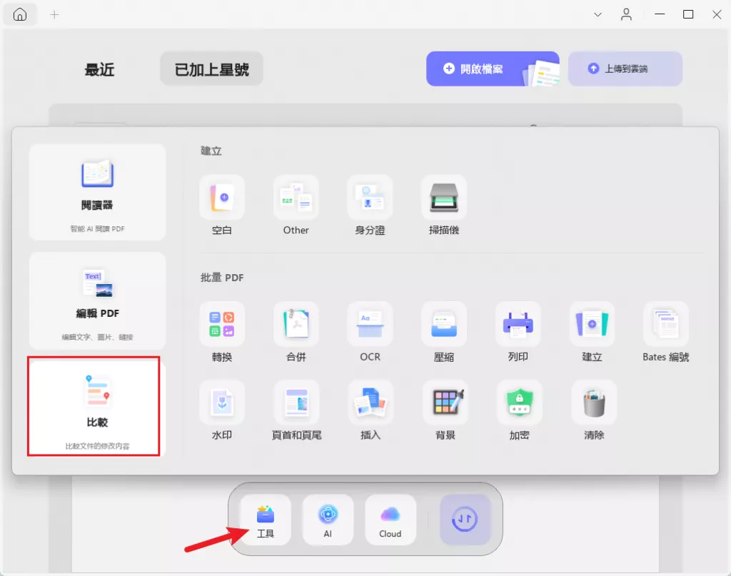
Task: Switch to the 已加上星號 tab
Action: click(211, 69)
